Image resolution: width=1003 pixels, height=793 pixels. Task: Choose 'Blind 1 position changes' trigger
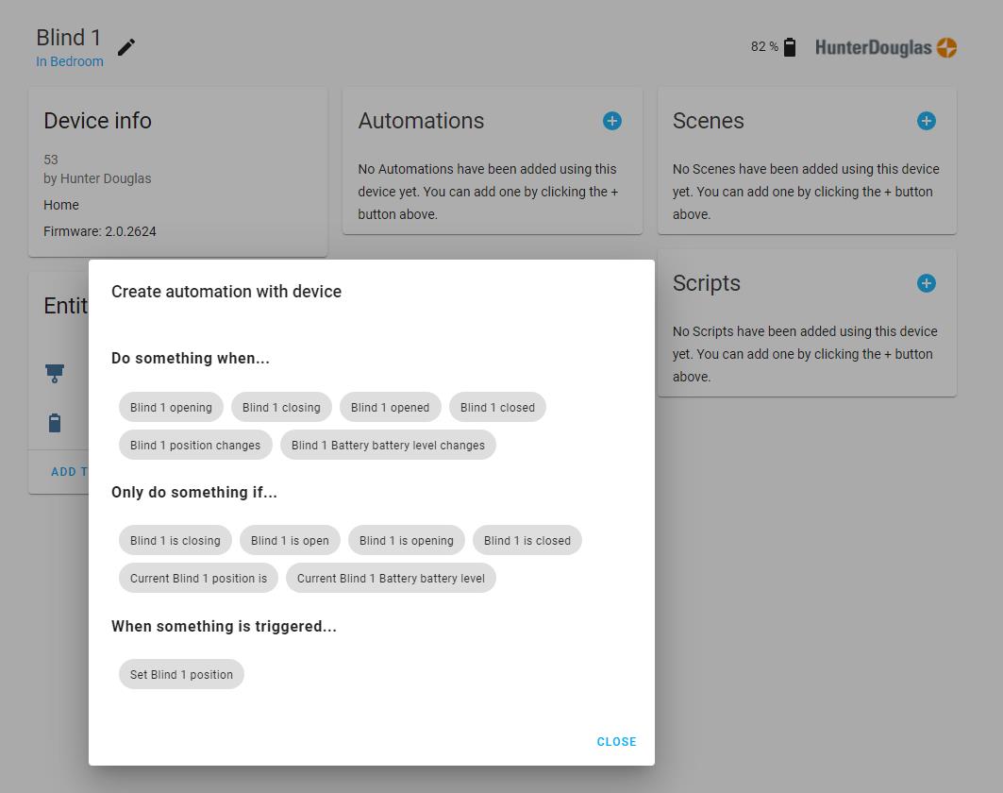(195, 446)
